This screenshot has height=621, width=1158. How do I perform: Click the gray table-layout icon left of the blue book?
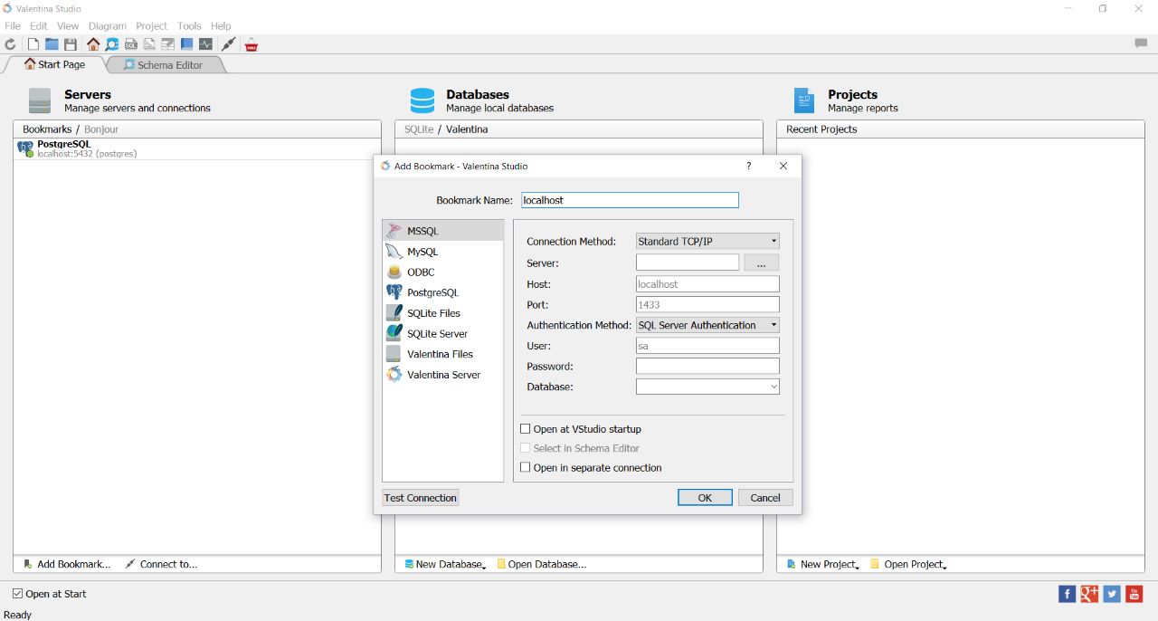coord(168,44)
